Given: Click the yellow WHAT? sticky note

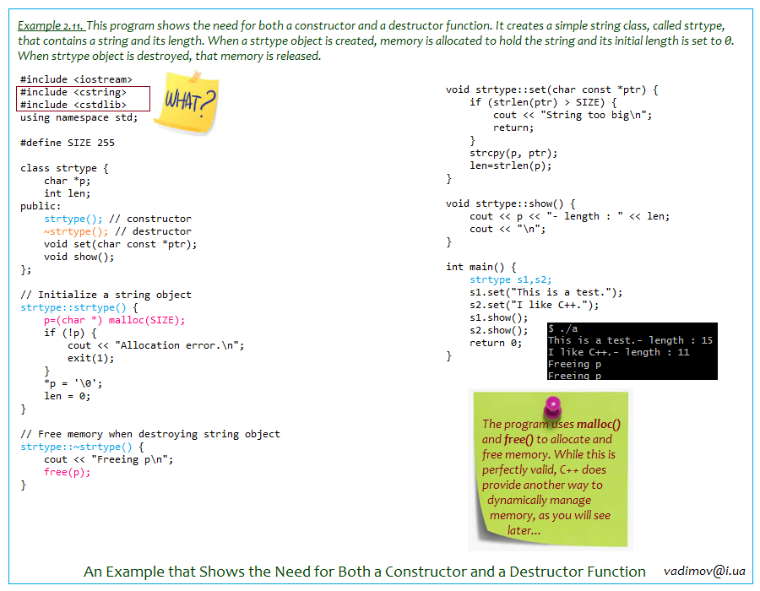Looking at the screenshot, I should click(x=187, y=102).
